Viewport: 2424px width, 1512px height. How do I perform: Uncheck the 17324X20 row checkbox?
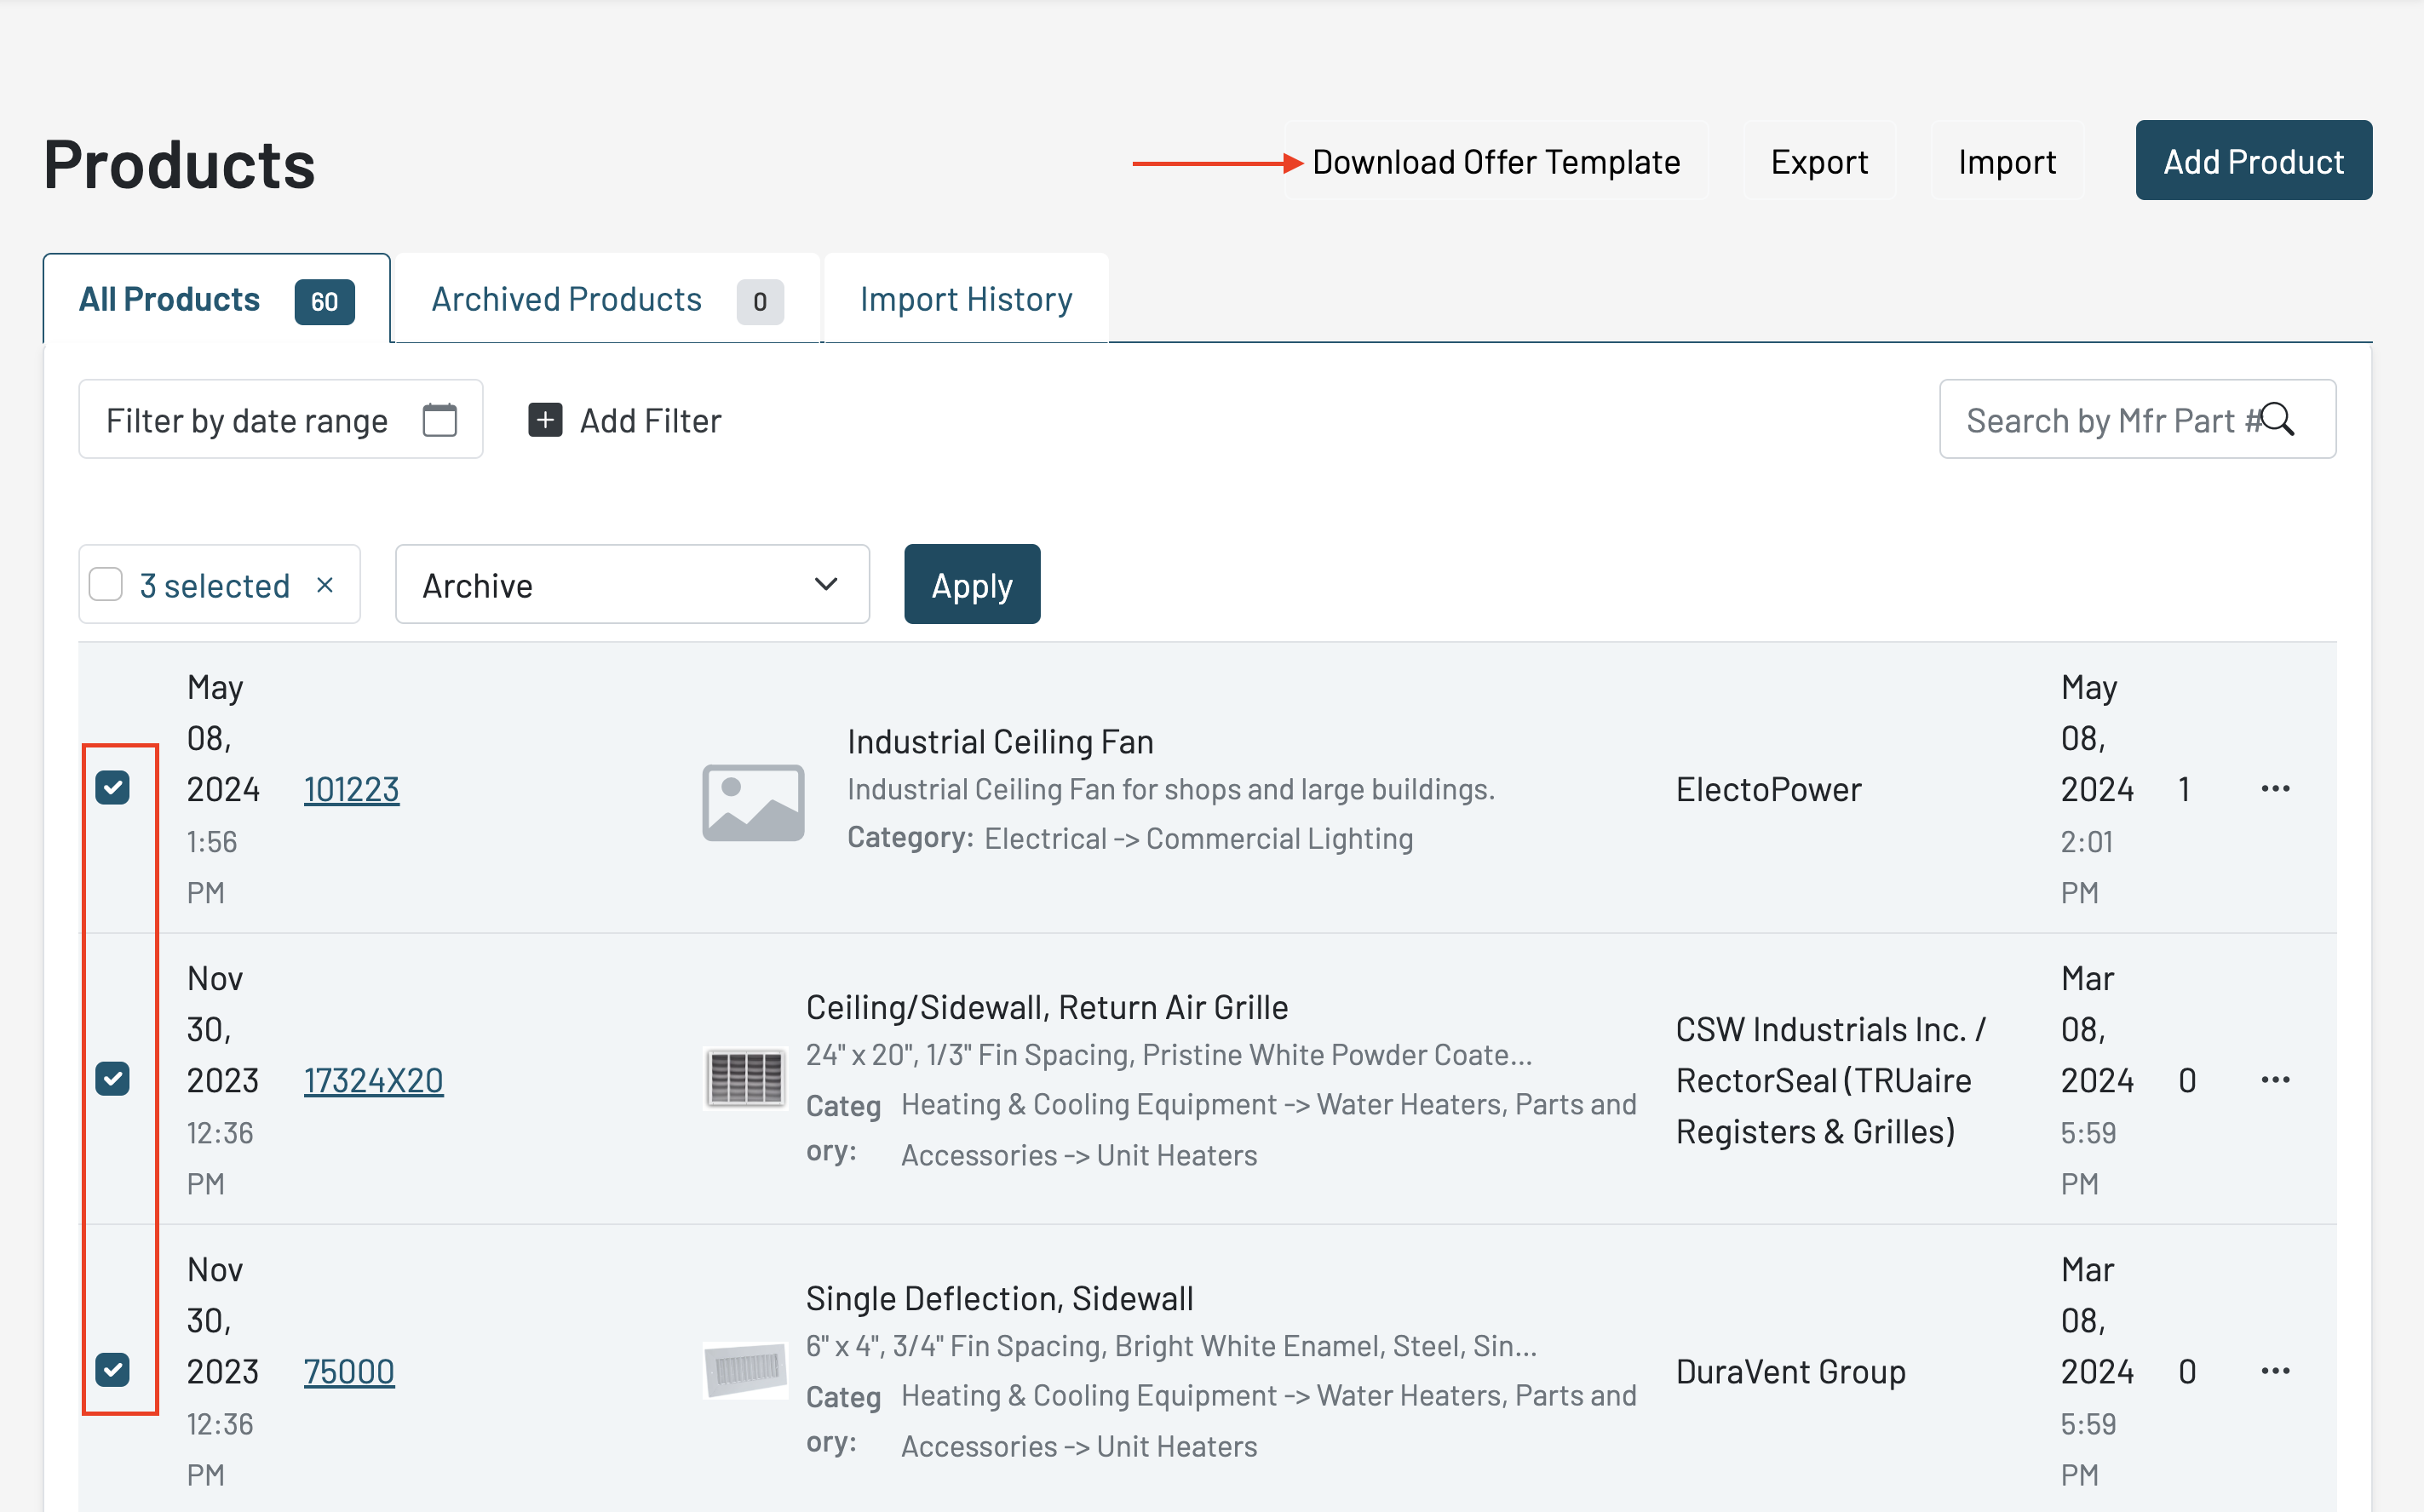click(x=113, y=1079)
